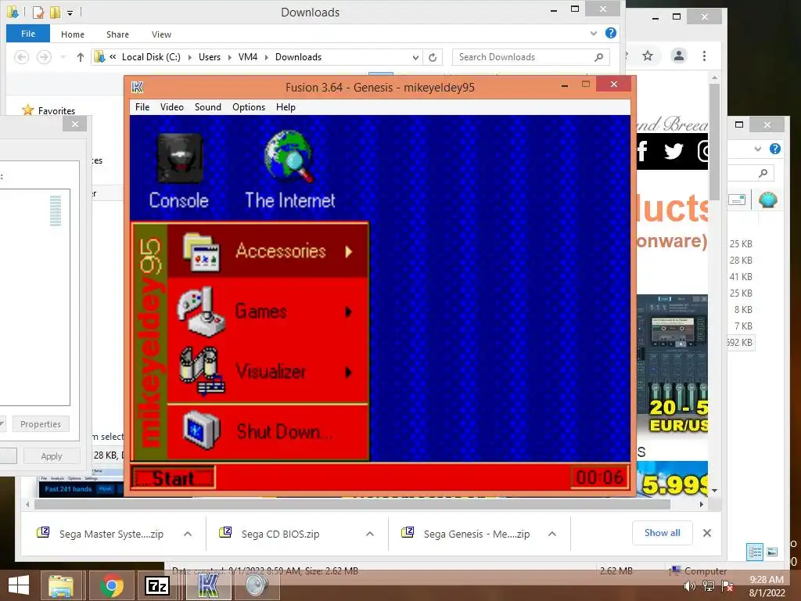The image size is (801, 601).
Task: Click the red Start button in the emulator
Action: [x=173, y=478]
